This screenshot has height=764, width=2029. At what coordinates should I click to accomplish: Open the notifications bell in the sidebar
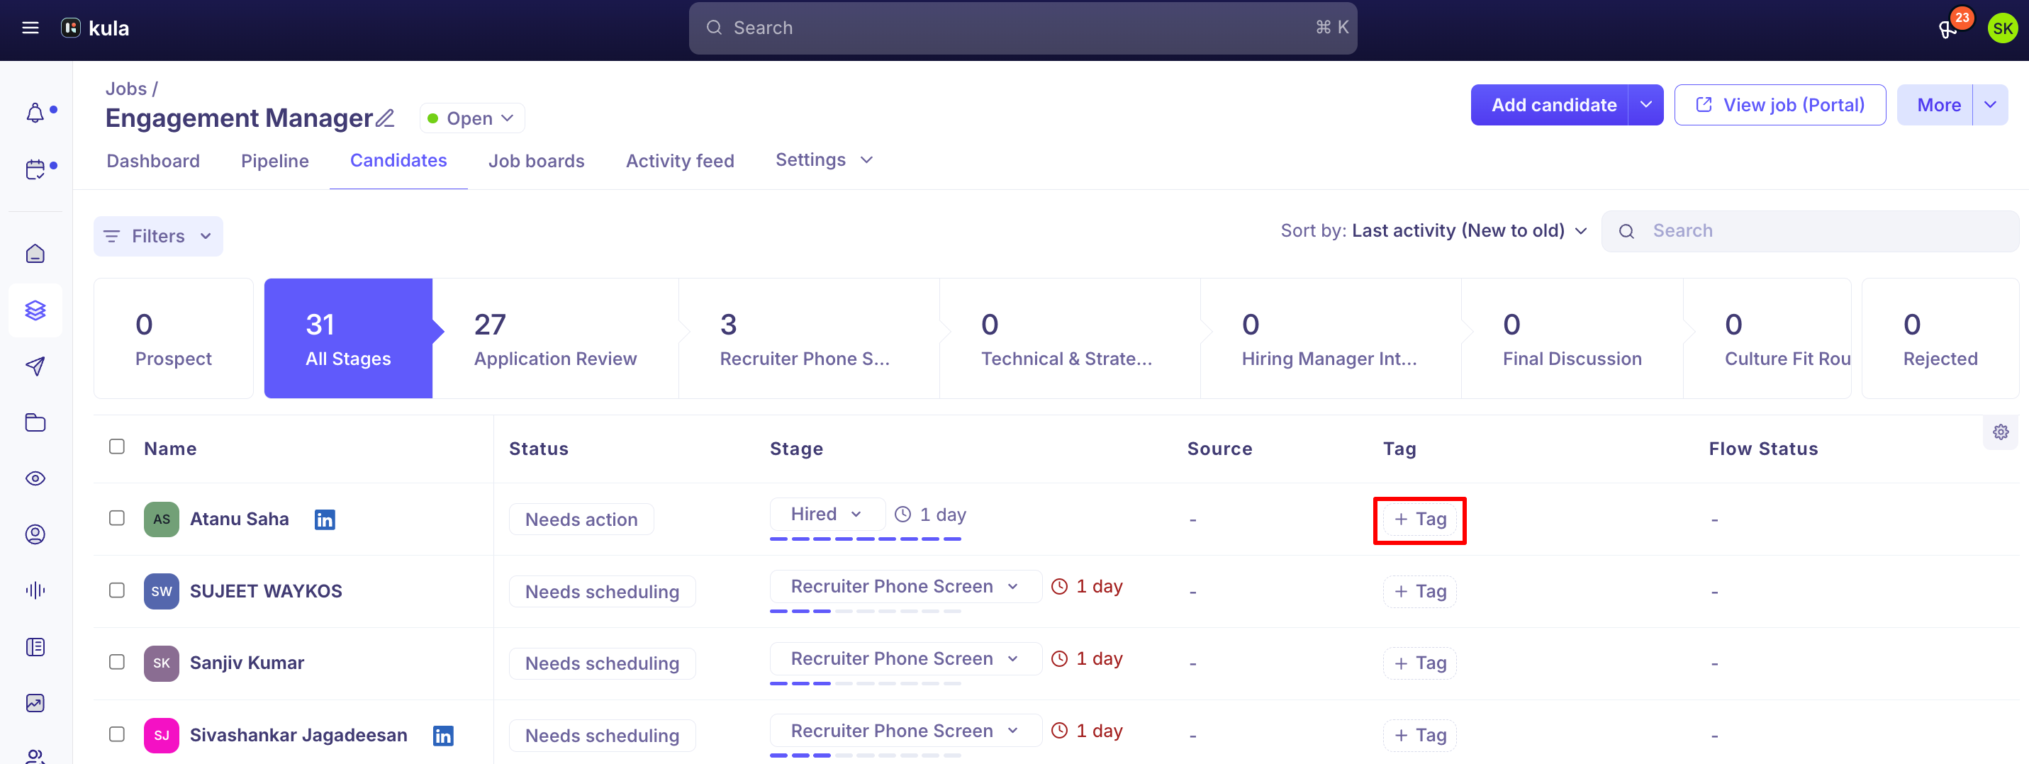[35, 113]
